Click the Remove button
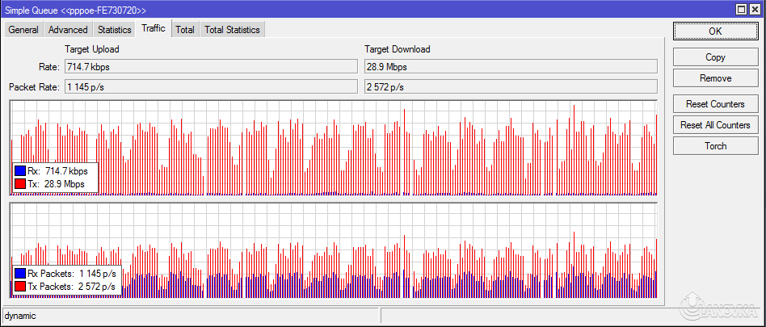Viewport: 766px width, 327px height. coord(715,78)
